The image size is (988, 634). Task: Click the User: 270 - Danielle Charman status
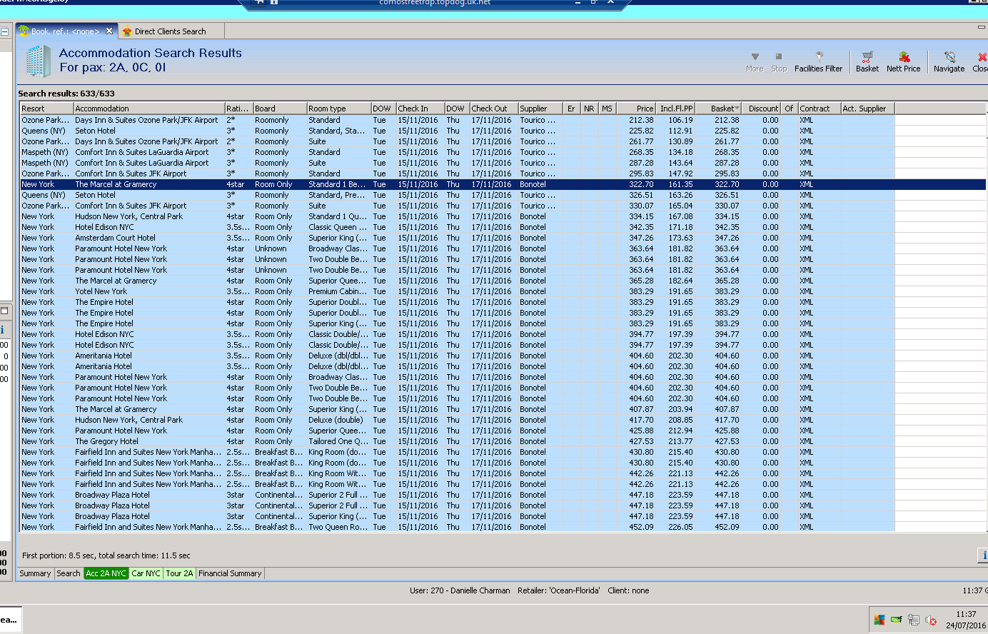(460, 590)
